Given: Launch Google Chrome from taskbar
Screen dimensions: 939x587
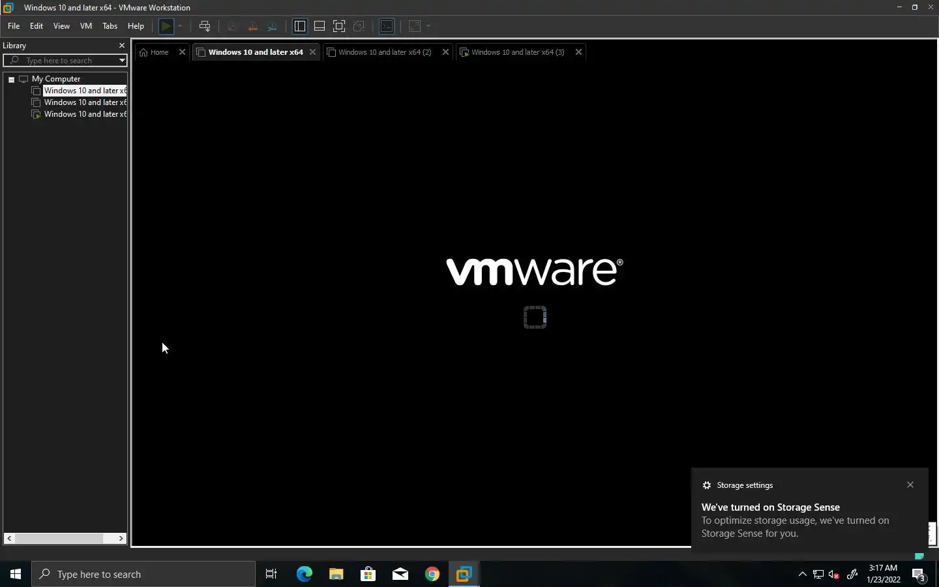Looking at the screenshot, I should pos(432,574).
